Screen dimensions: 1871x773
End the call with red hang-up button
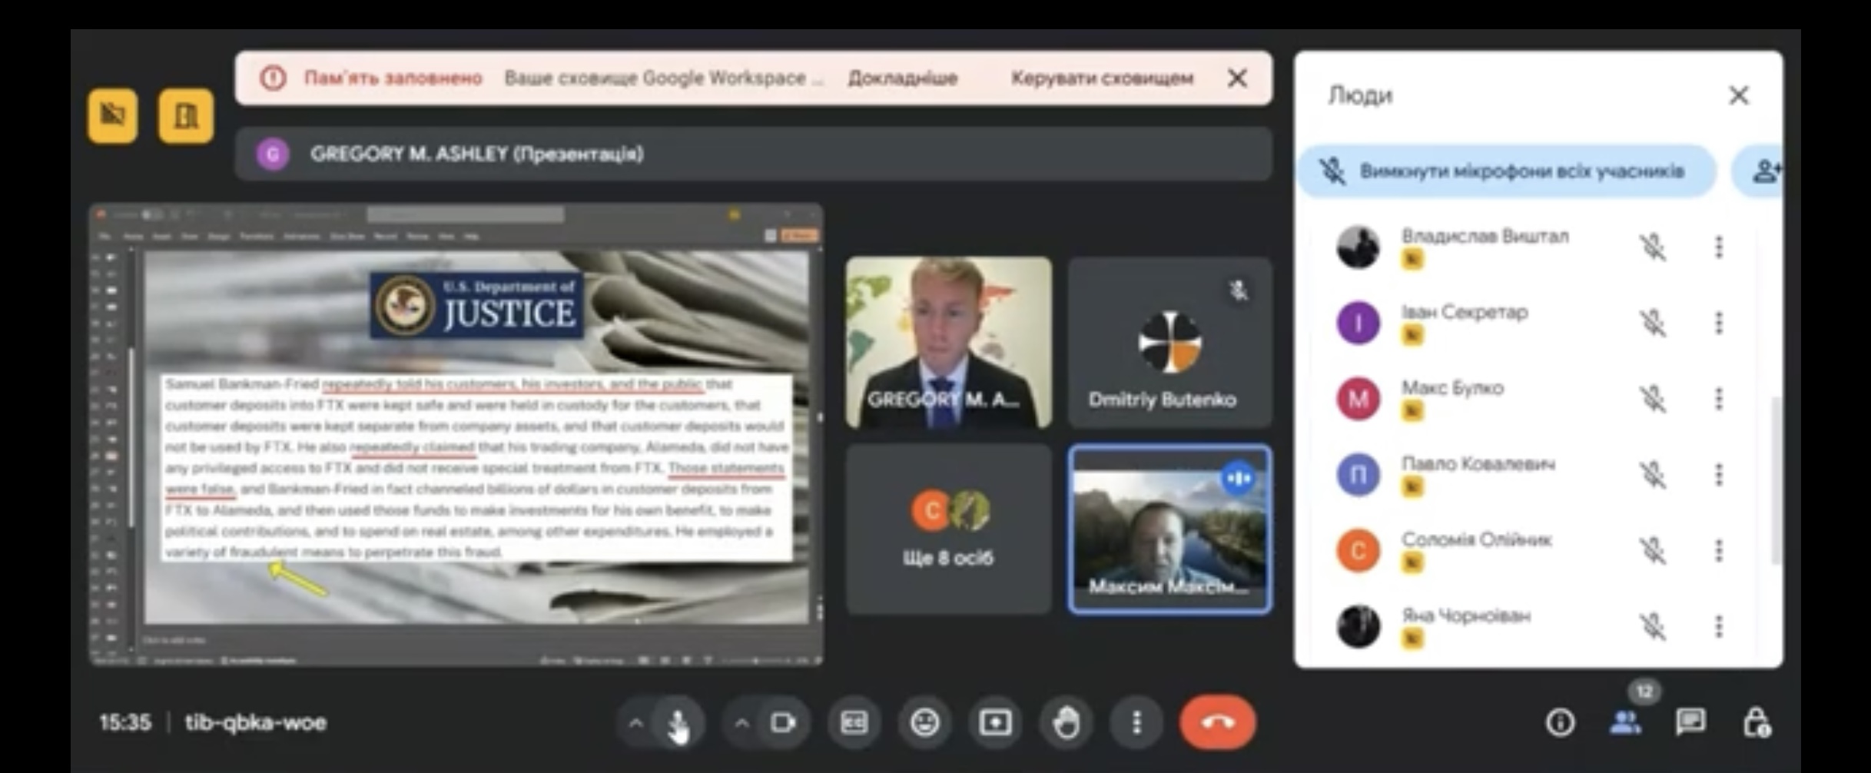tap(1218, 722)
